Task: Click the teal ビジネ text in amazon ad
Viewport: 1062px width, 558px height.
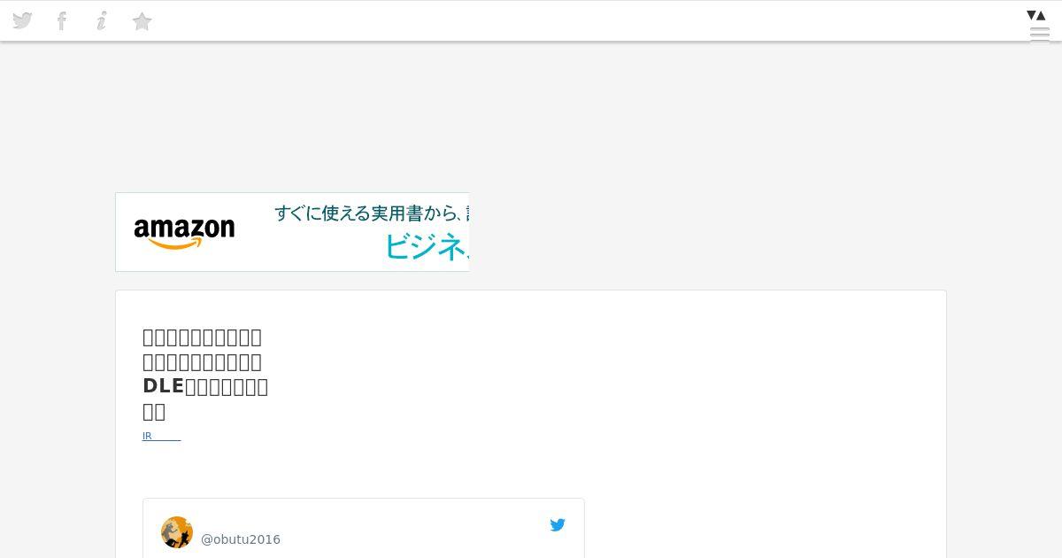Action: tap(426, 246)
